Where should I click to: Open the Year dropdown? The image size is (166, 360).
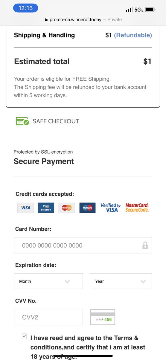coord(121,281)
